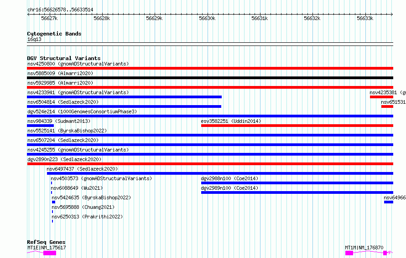Open nsv4503573 gnomADStructuralVariants label
The height and width of the screenshot is (258, 406).
tap(101, 178)
